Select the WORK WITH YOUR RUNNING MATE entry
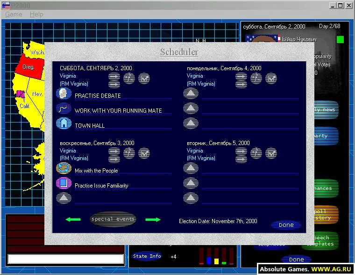This screenshot has width=355, height=275. 118,111
